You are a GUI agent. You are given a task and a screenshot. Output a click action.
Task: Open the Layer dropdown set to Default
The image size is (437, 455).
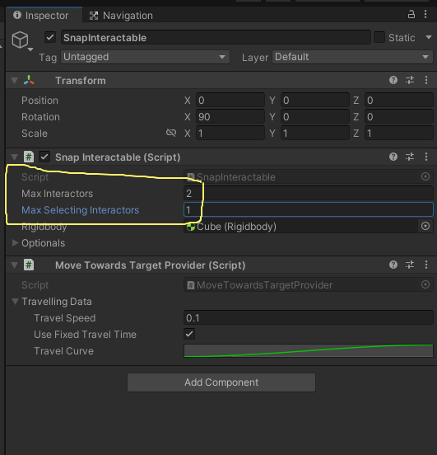click(352, 57)
